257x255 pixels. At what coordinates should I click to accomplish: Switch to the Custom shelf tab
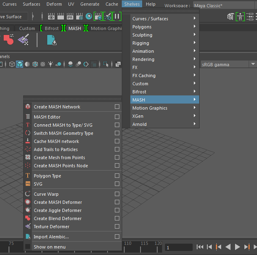click(27, 28)
